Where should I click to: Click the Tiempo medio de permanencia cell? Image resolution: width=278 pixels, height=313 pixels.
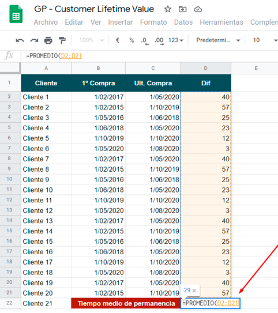click(126, 303)
